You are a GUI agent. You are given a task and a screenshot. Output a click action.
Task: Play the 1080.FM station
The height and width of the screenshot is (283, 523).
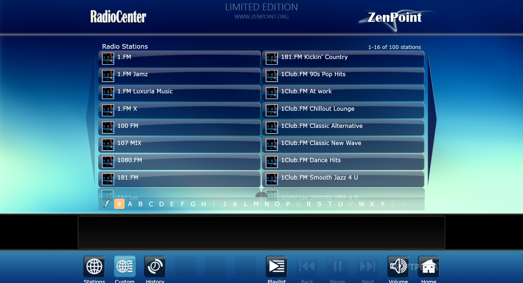coord(180,162)
